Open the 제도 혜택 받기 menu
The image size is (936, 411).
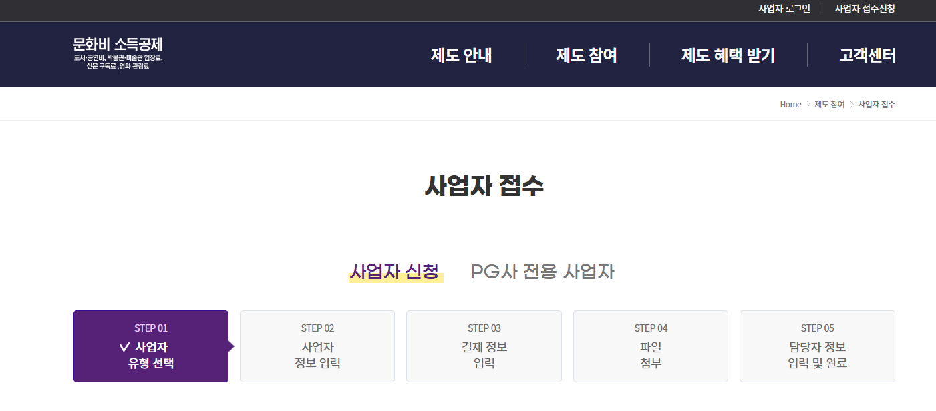click(727, 56)
